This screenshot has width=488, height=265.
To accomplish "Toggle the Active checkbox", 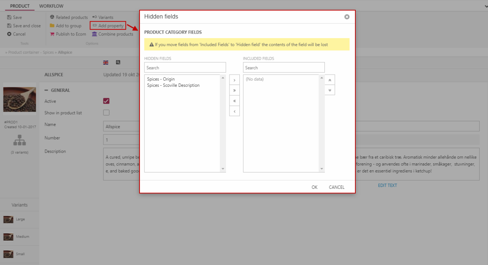I will point(106,101).
